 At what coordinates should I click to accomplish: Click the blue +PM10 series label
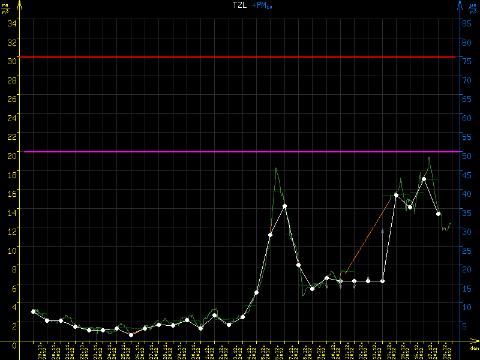[x=262, y=5]
